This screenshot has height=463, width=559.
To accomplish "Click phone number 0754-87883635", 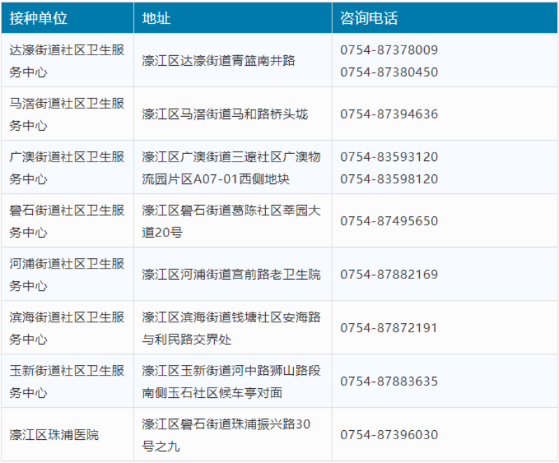I will (x=389, y=381).
